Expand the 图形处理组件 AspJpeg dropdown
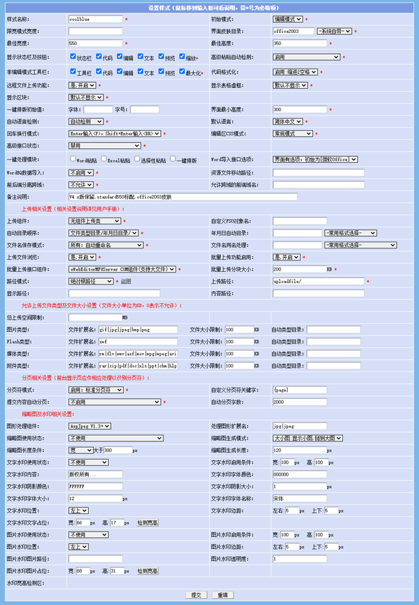Screen dimensions: 419x605 pyautogui.click(x=90, y=426)
